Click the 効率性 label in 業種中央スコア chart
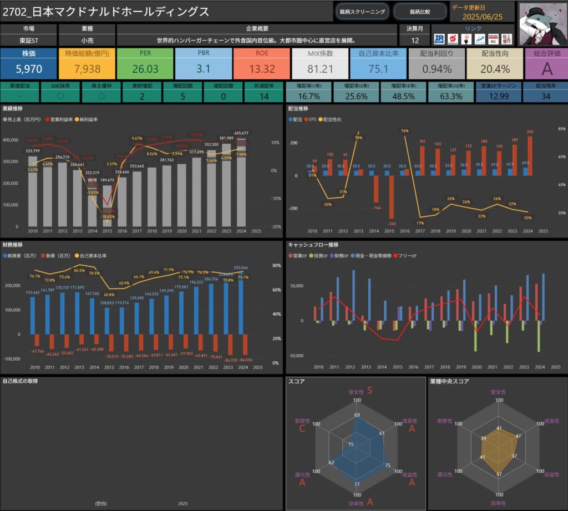568x511 pixels. [x=498, y=503]
